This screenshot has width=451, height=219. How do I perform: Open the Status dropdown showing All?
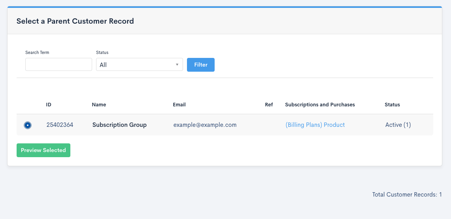pos(139,65)
